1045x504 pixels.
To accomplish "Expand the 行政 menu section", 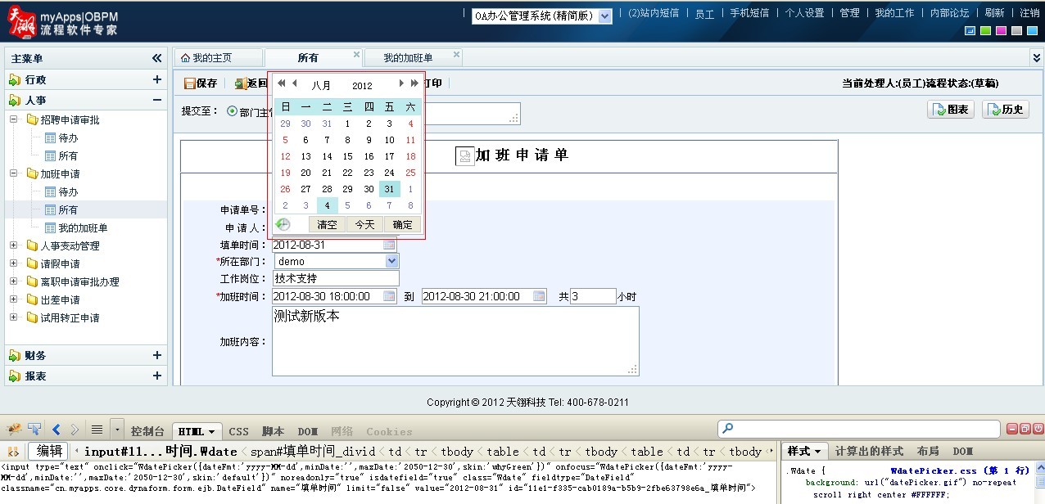I will tap(156, 79).
